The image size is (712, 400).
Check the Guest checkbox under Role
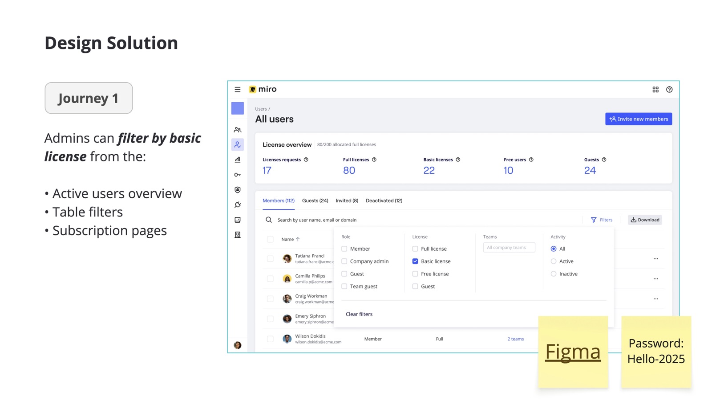[344, 274]
